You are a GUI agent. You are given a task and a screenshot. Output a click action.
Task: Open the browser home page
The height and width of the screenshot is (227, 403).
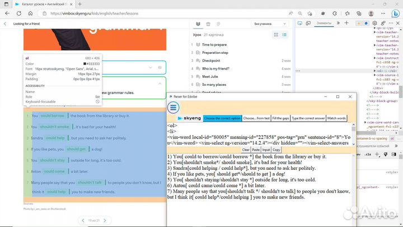point(30,13)
